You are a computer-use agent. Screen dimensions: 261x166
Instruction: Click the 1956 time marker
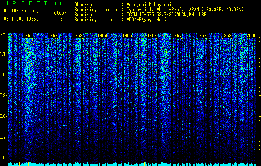pyautogui.click(x=152, y=36)
